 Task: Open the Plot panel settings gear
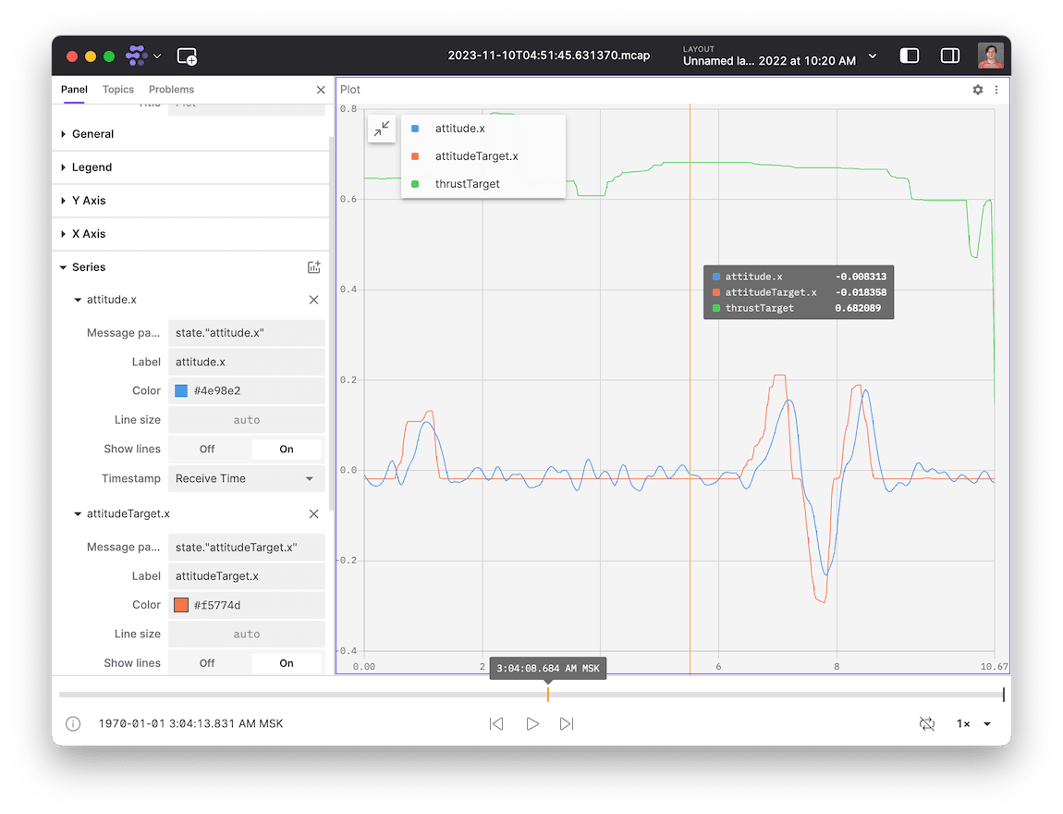[x=978, y=90]
